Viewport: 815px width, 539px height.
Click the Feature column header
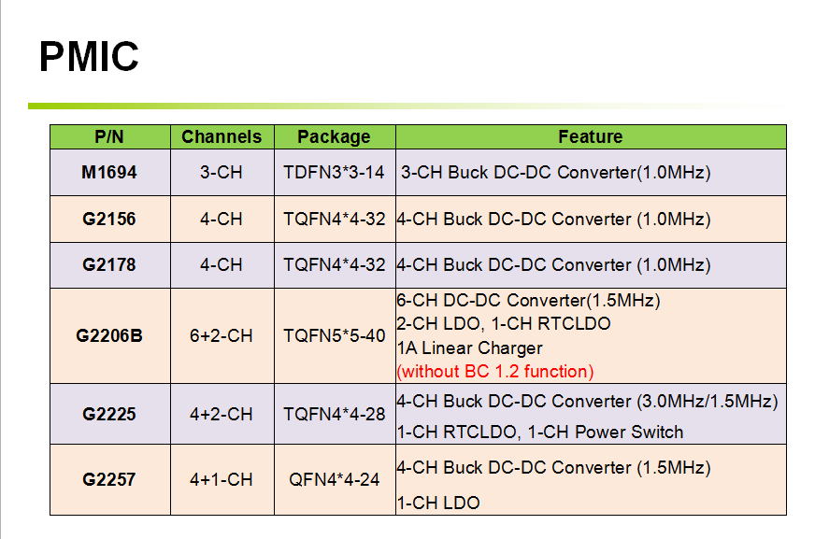(x=591, y=136)
